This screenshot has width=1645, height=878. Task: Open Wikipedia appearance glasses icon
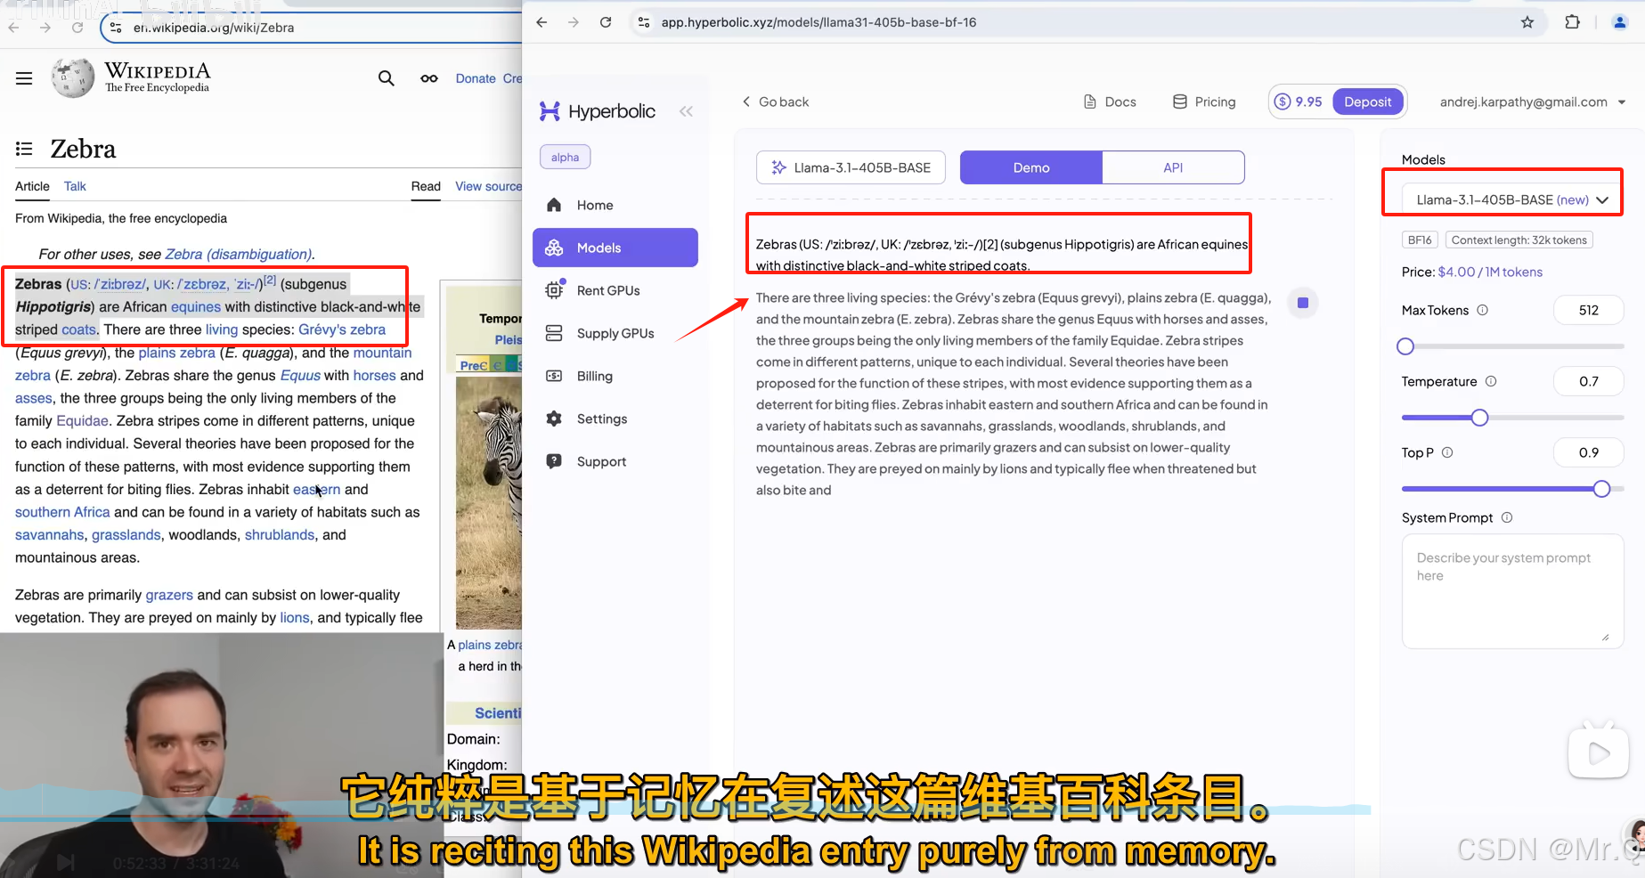coord(429,78)
